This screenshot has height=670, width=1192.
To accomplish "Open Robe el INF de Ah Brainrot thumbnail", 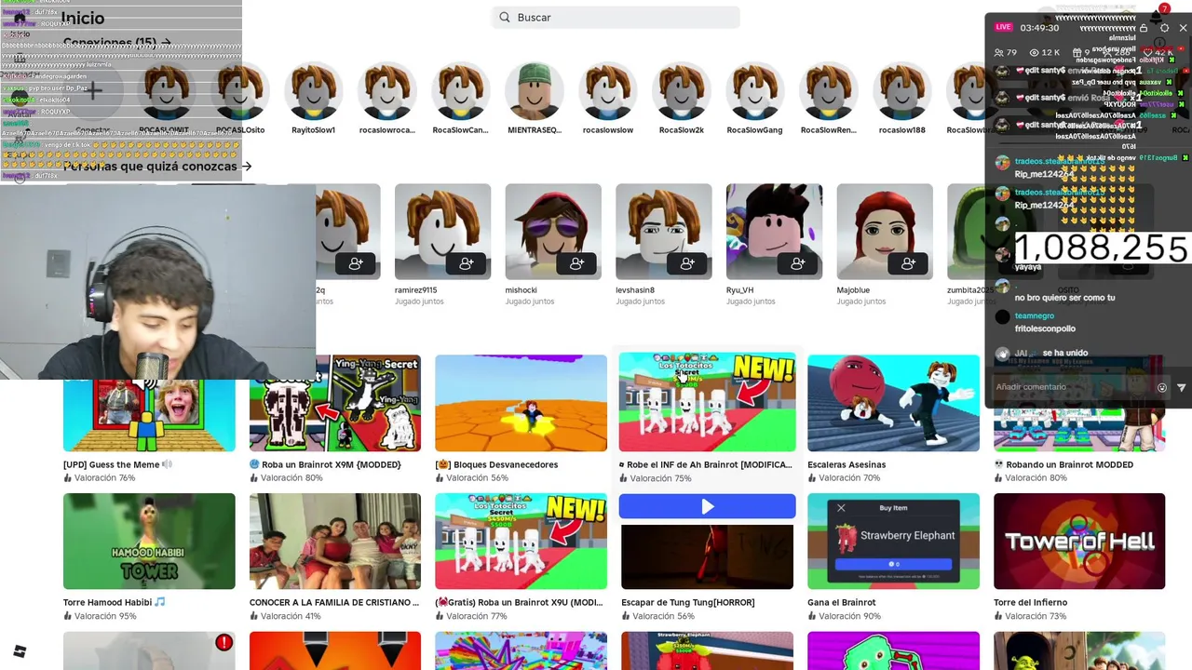I will (707, 402).
